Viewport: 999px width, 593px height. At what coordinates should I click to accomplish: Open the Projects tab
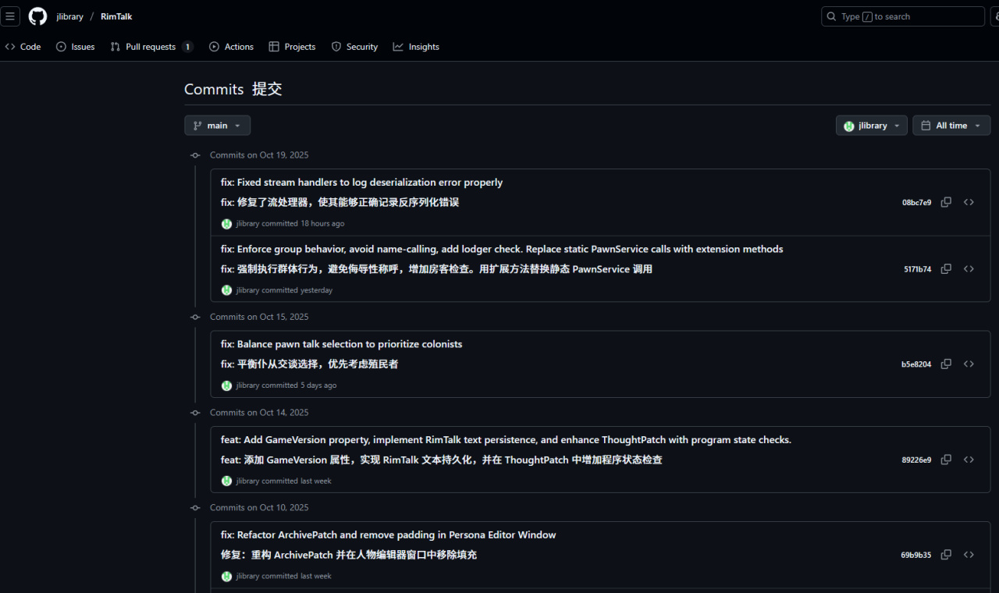(292, 47)
